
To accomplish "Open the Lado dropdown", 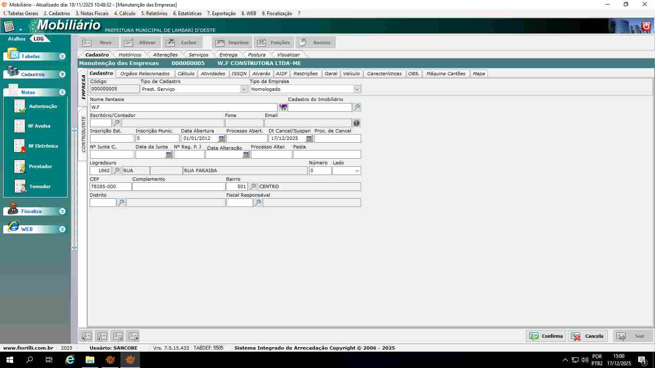I will tap(357, 171).
